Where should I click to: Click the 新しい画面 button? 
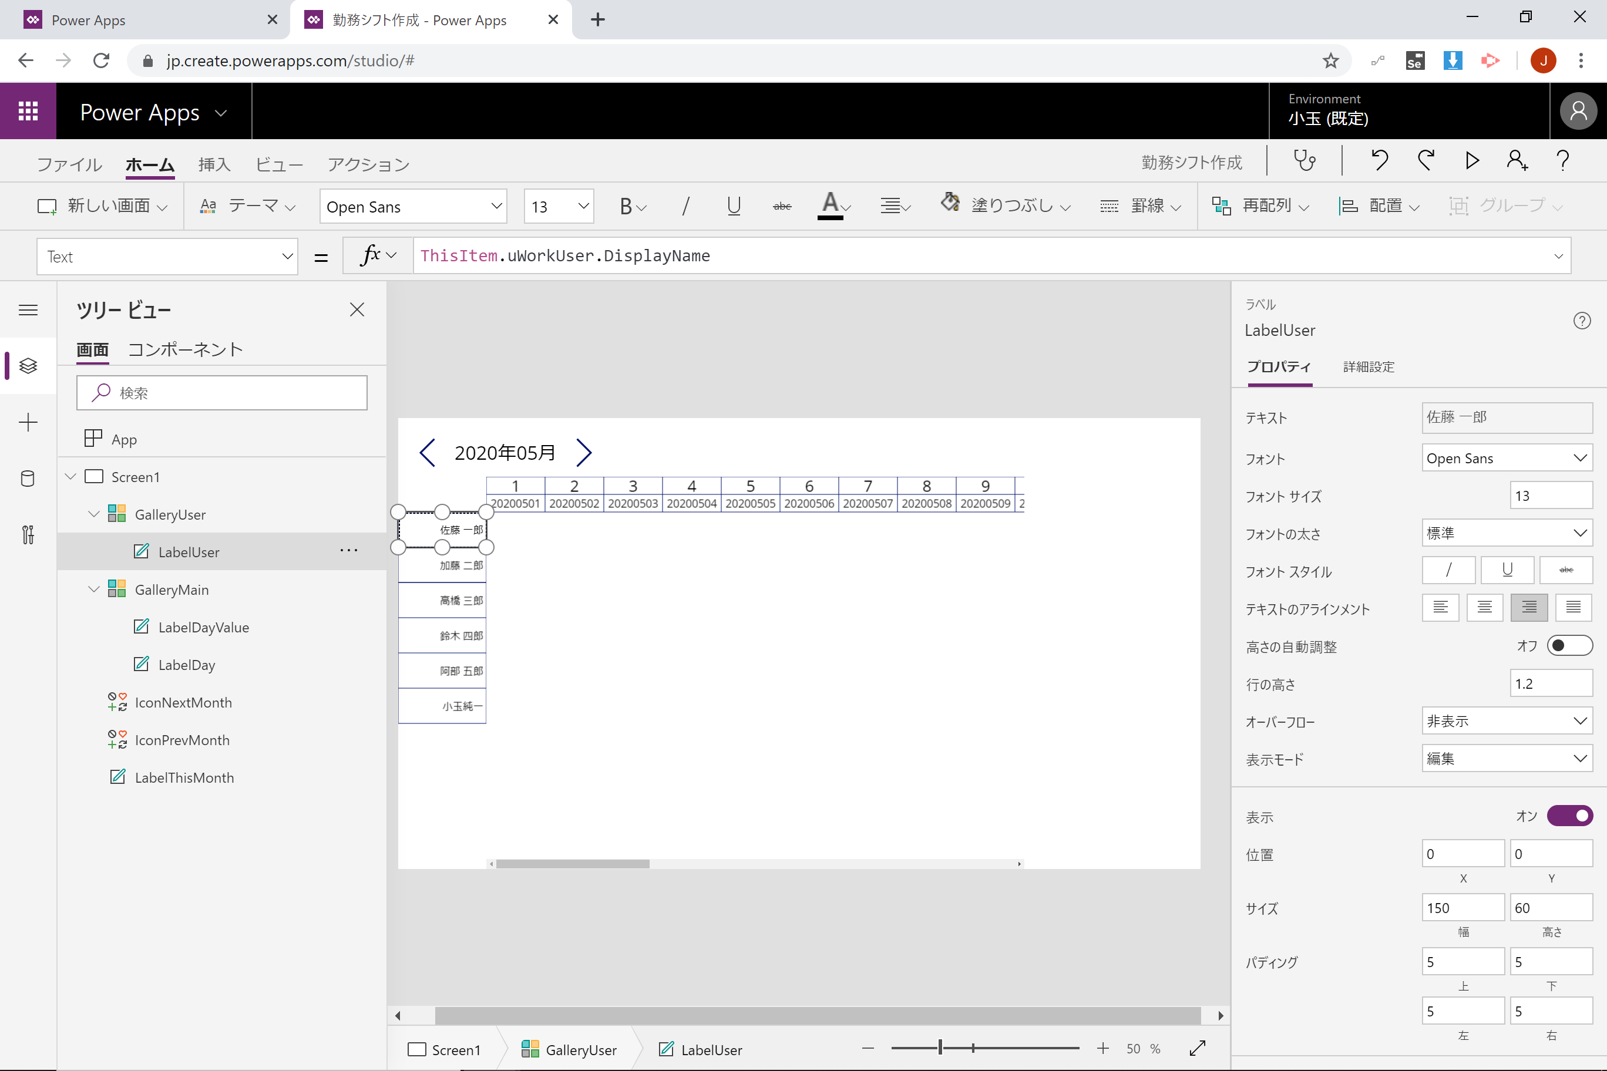[x=102, y=206]
